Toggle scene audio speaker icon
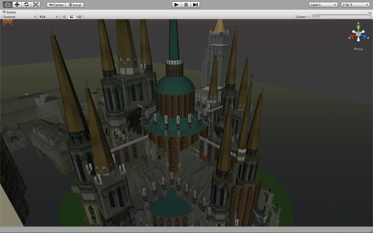The image size is (373, 233). click(79, 17)
